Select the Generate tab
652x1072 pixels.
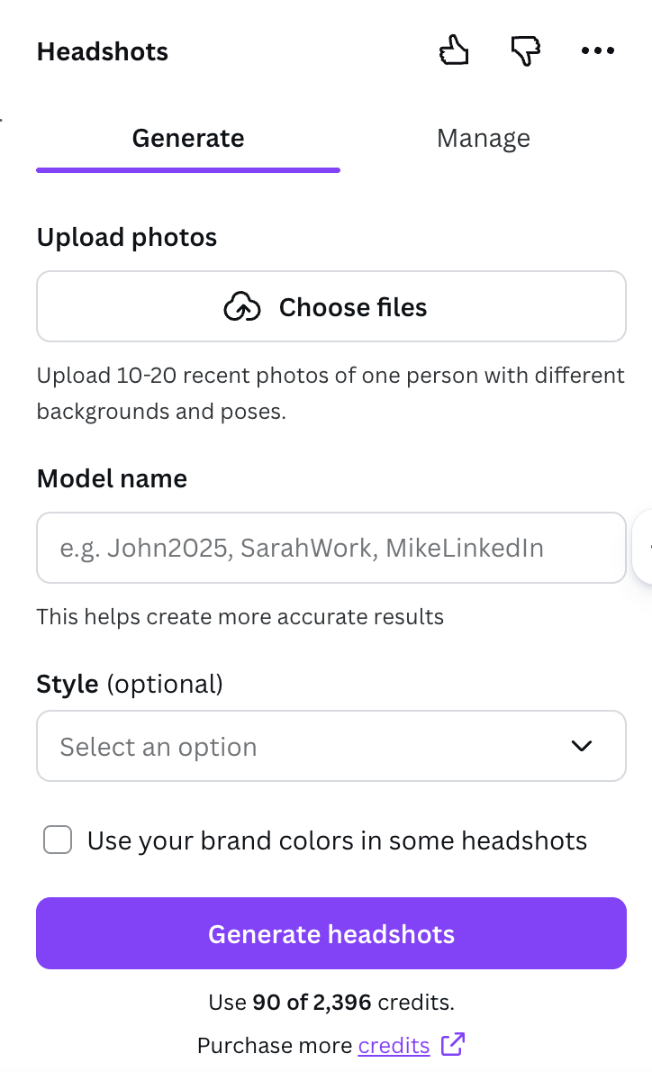coord(187,138)
